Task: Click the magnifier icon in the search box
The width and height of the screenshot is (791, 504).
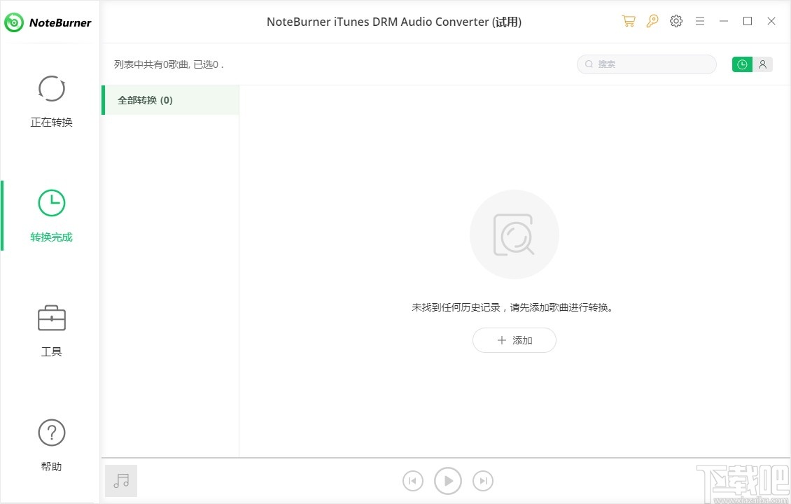Action: [x=589, y=64]
